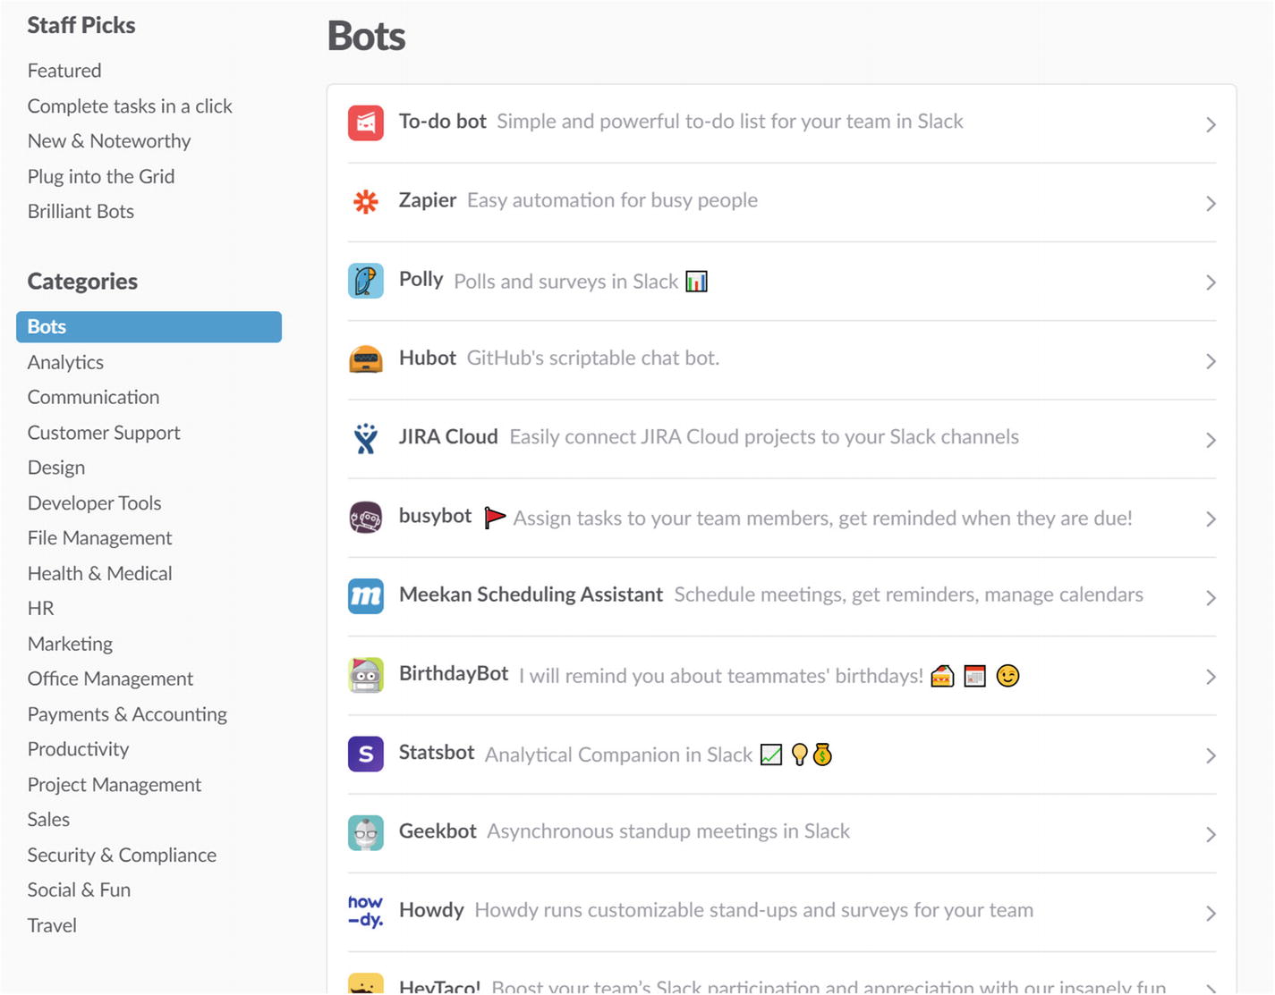This screenshot has height=995, width=1275.
Task: Open the Travel category
Action: click(x=52, y=925)
